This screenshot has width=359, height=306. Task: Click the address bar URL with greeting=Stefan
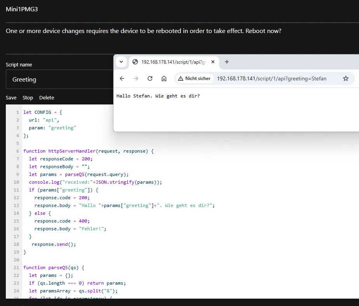272,78
